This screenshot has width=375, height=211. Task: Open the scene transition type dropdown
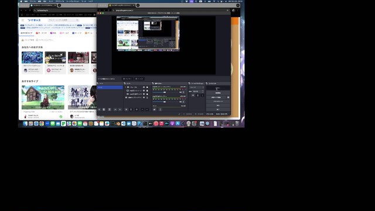[x=197, y=87]
